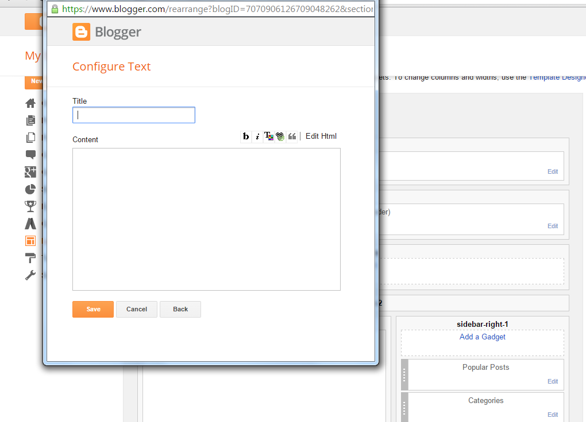Click the insert link icon
This screenshot has height=422, width=586.
coord(280,136)
